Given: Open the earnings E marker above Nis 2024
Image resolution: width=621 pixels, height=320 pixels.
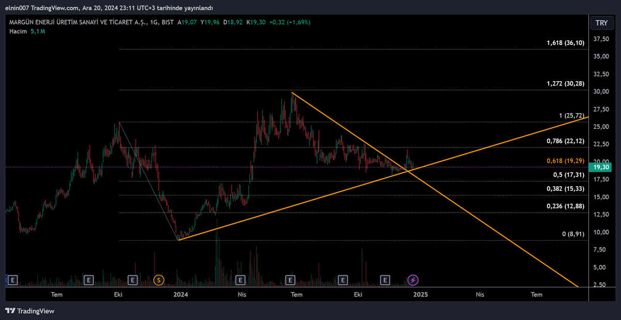Looking at the screenshot, I should coord(240,280).
